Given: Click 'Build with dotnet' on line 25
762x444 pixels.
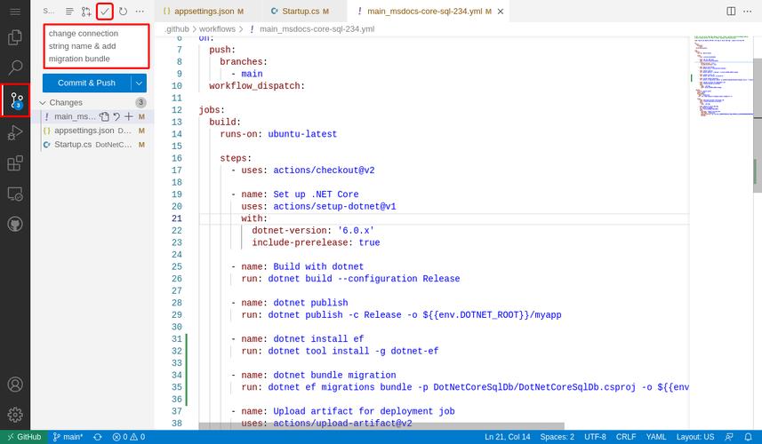Looking at the screenshot, I should 318,267.
